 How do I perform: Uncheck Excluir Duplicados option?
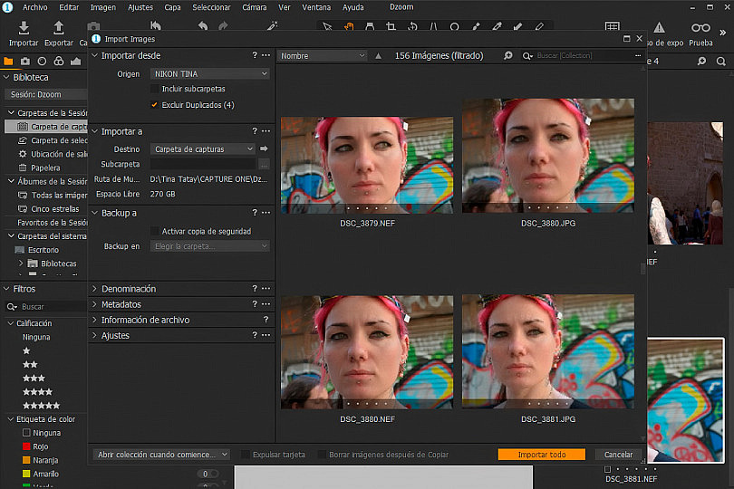154,105
